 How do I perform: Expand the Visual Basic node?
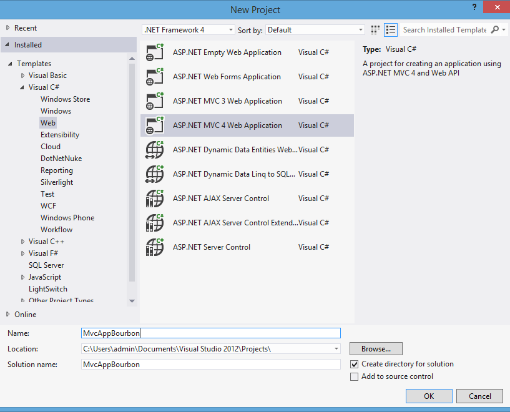pos(22,76)
